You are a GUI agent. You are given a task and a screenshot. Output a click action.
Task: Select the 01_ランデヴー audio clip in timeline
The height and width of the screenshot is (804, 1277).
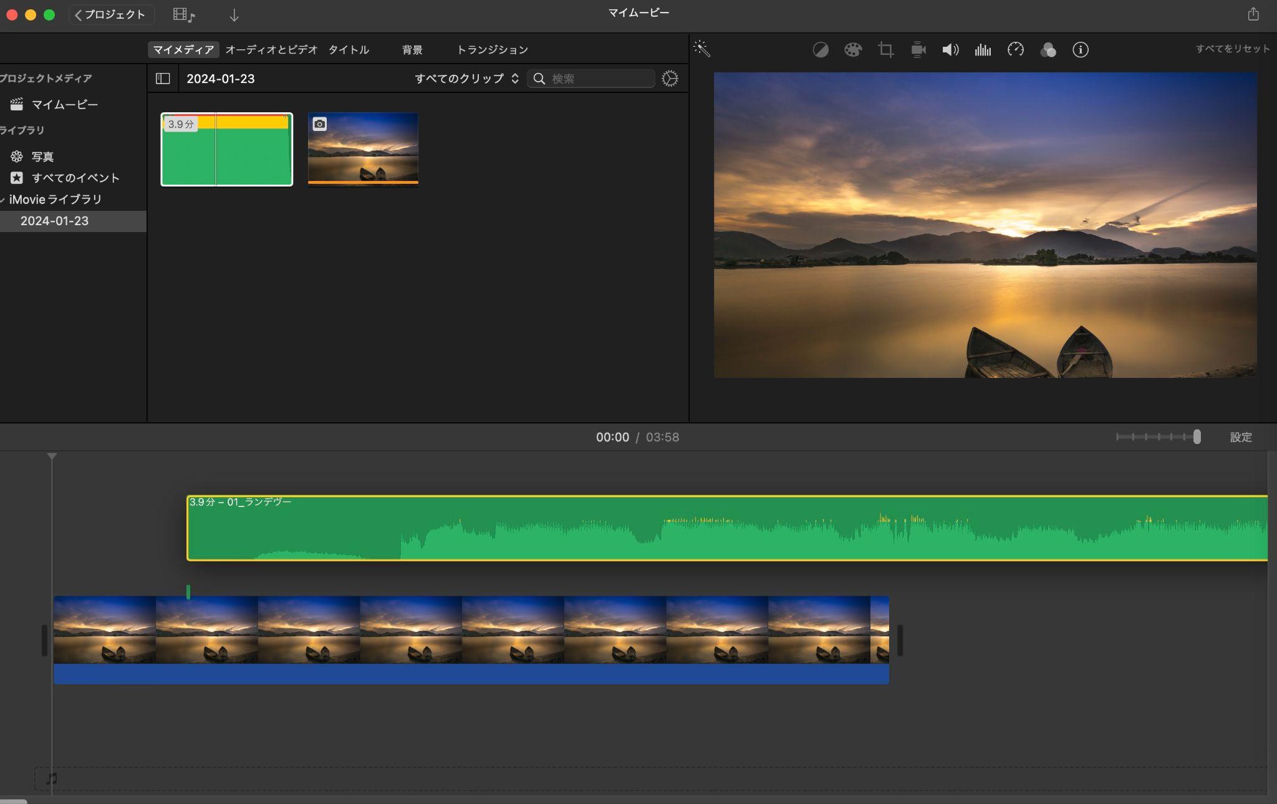pyautogui.click(x=727, y=528)
